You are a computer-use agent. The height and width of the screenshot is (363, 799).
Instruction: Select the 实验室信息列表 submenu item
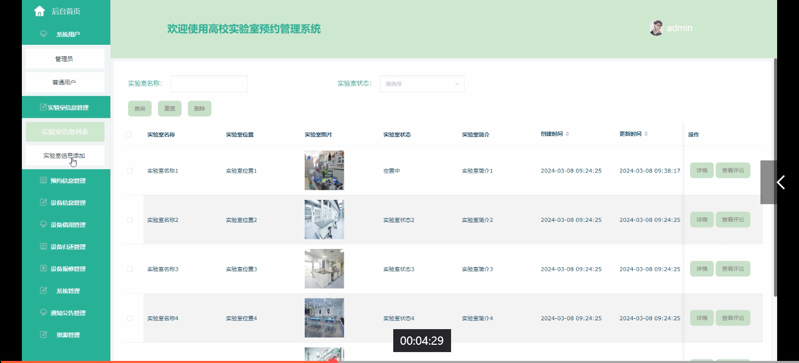tap(65, 132)
